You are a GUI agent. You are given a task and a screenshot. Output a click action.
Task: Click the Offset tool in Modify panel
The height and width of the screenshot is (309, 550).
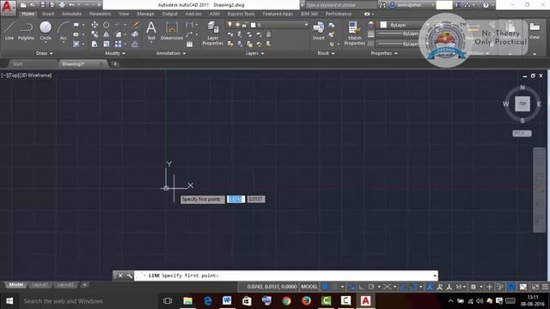pos(135,44)
